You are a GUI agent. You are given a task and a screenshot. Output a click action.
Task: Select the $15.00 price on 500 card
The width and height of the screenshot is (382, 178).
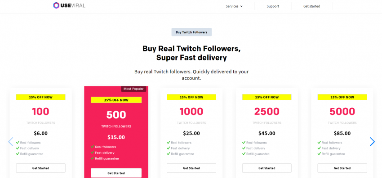tap(116, 137)
